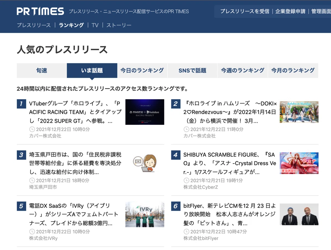
Task: Click the 人気のプレスリリース heading
Action: click(62, 50)
